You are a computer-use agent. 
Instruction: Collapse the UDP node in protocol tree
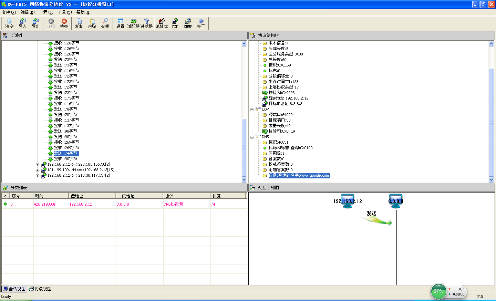point(252,110)
